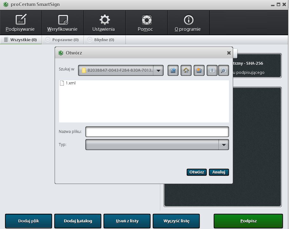
Task: Switch to Wszystkie (0) tab
Action: tap(21, 40)
